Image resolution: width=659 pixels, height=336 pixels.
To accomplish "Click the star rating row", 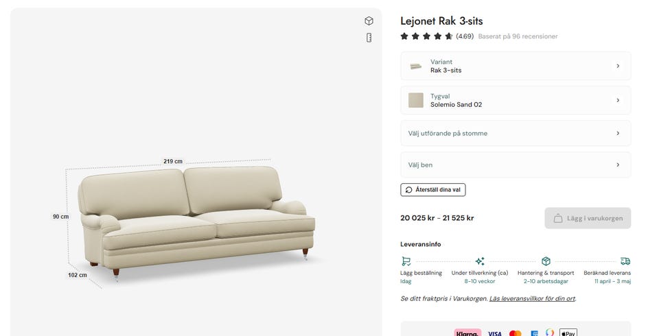I will coord(426,36).
